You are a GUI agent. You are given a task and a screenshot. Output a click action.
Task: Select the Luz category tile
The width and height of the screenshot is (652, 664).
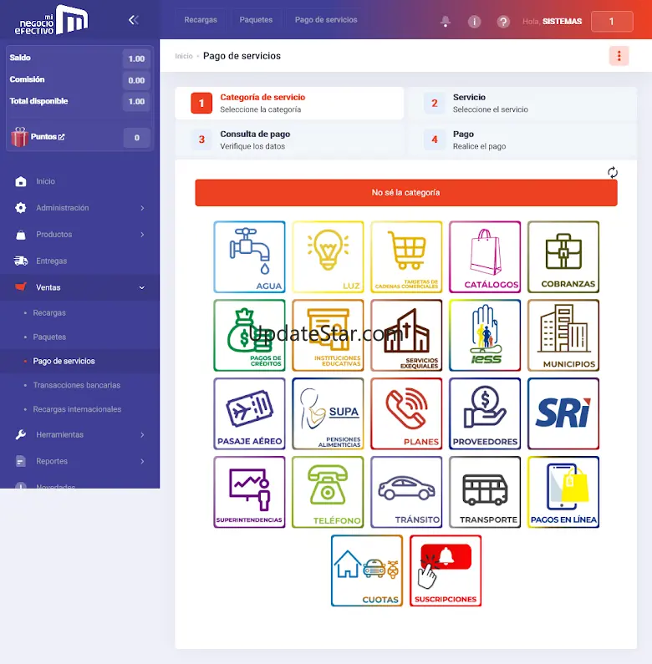(x=328, y=256)
